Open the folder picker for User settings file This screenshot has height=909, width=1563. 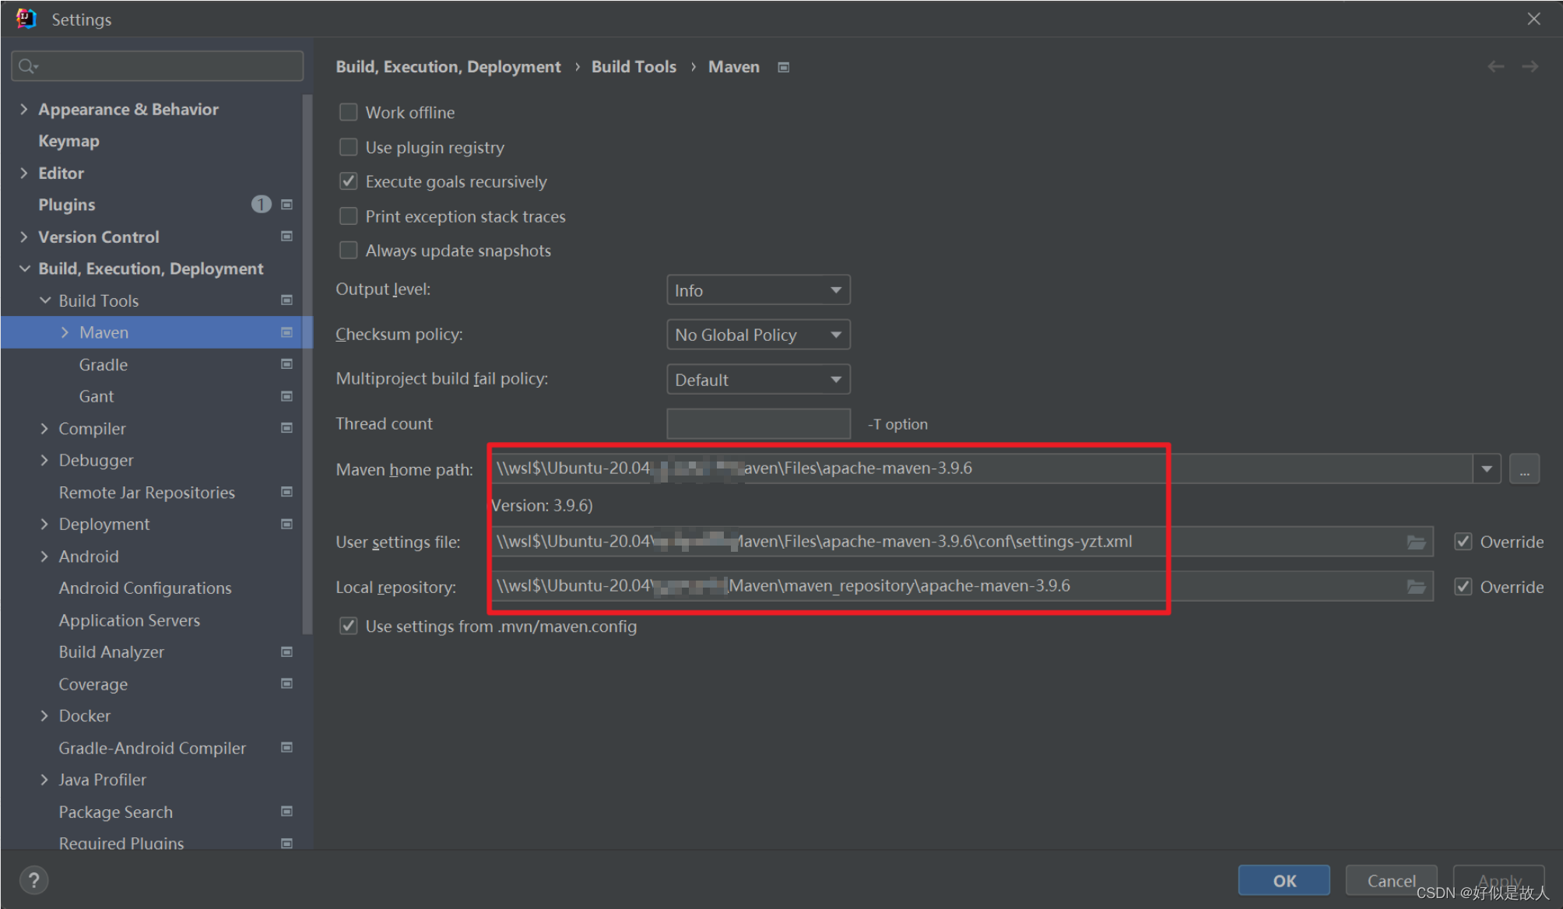(1417, 541)
